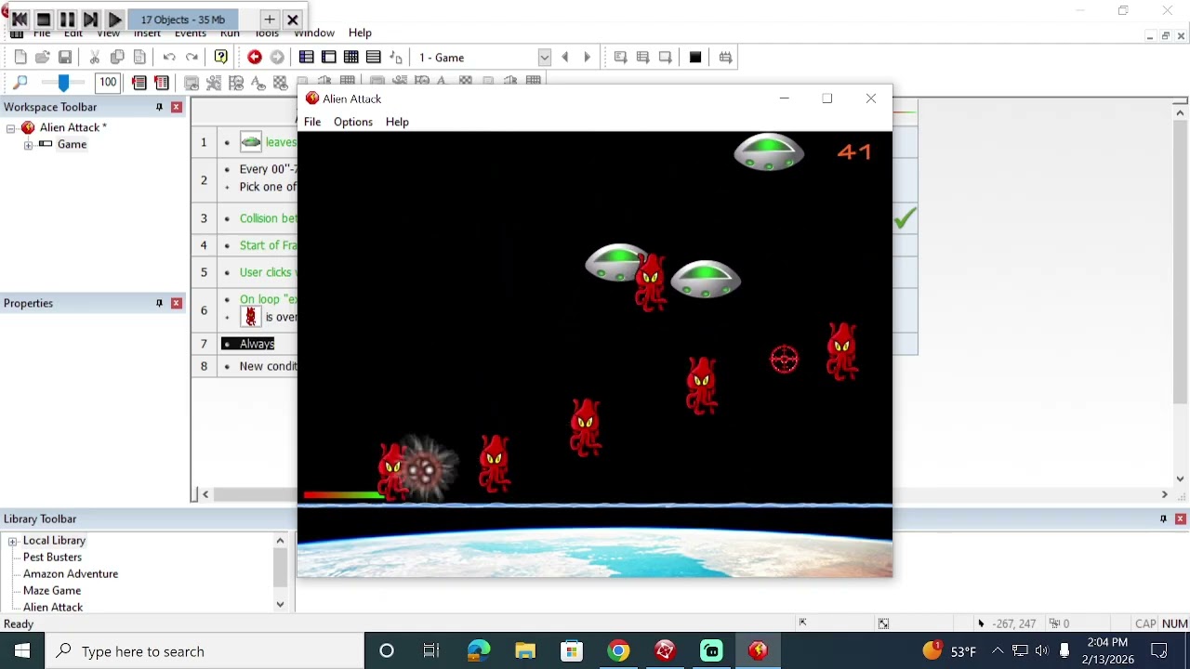Open the File menu in Alien Attack window

point(312,122)
